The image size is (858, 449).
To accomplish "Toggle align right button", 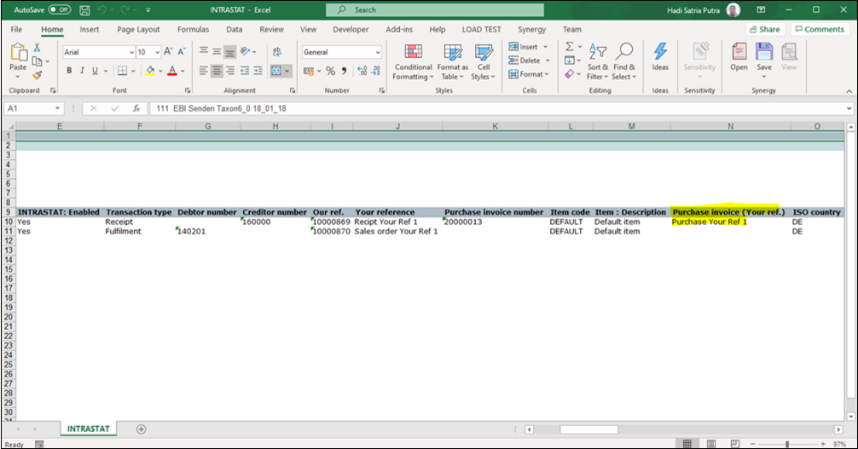I will click(230, 71).
